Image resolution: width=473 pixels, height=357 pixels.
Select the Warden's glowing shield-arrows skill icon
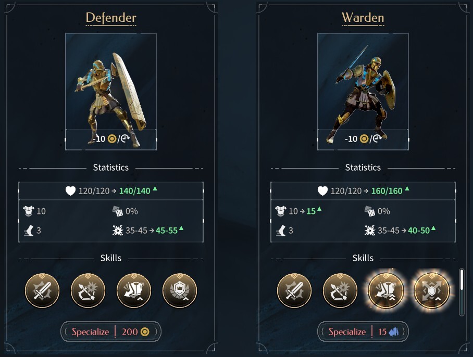point(432,290)
